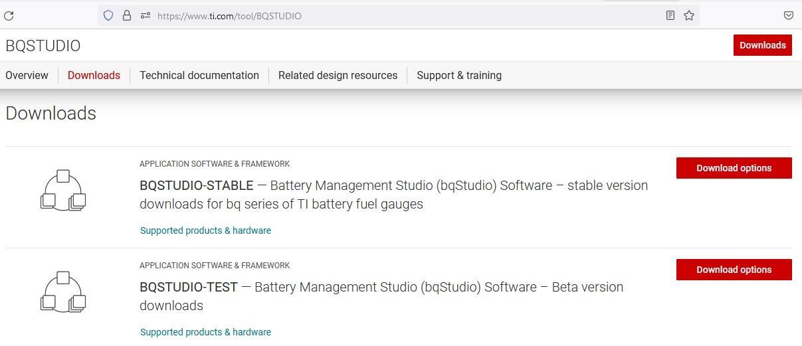Click the Downloads section heading
The width and height of the screenshot is (802, 346).
click(x=51, y=114)
